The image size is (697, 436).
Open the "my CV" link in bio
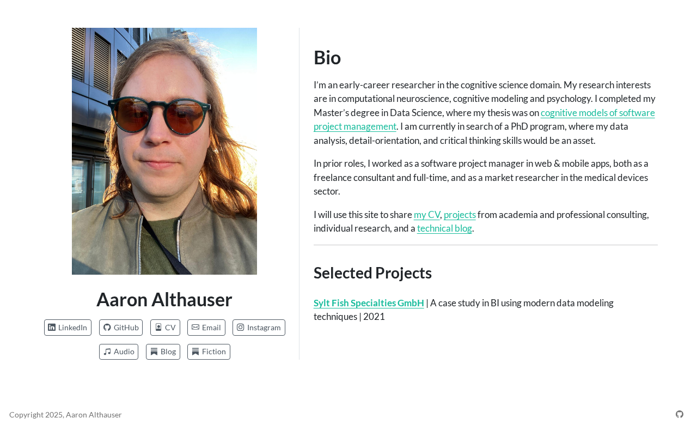coord(427,215)
